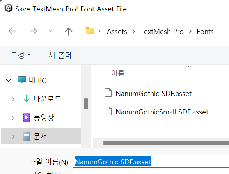This screenshot has height=174, width=229.
Task: Click file icon of NanumGothicSmall SDF.asset
Action: [108, 111]
